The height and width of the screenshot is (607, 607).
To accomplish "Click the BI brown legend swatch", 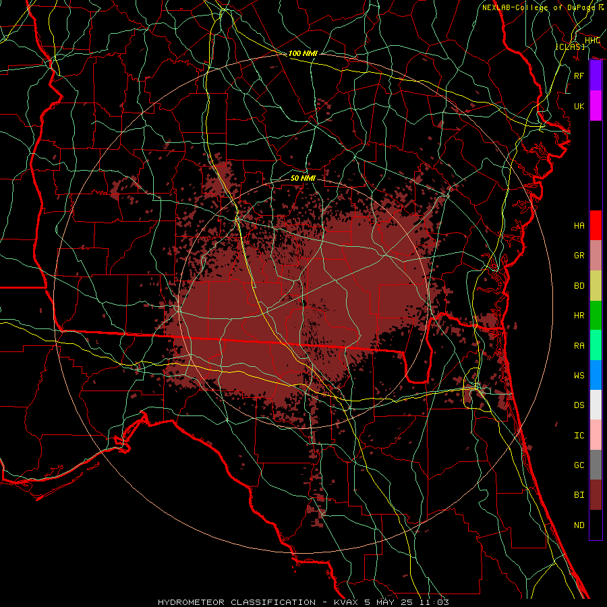I will click(x=596, y=495).
